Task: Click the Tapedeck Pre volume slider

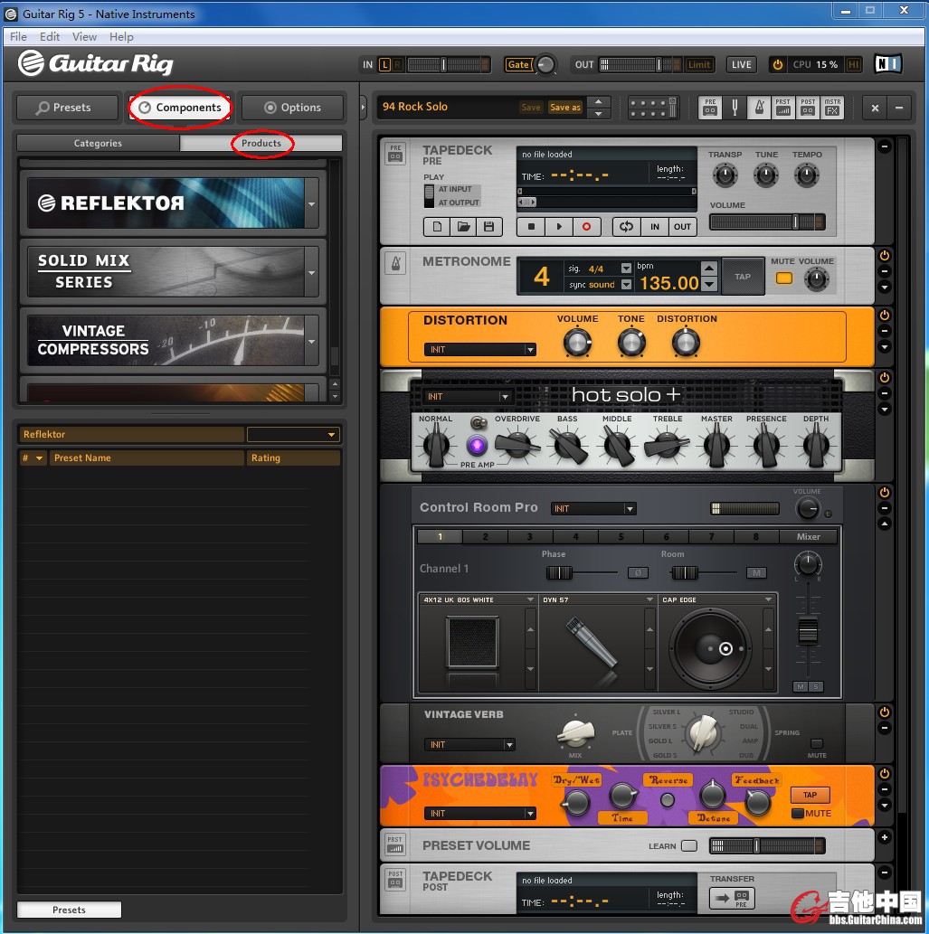Action: [767, 222]
